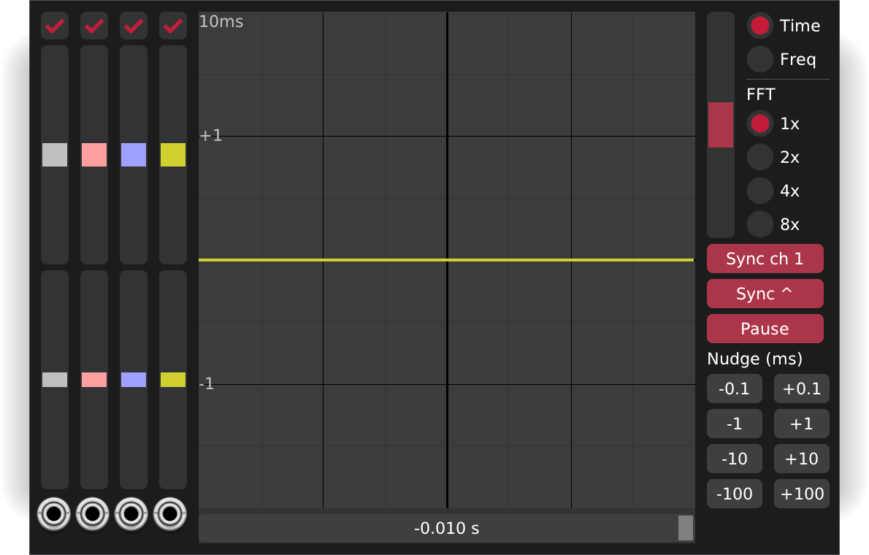Turn the channel 2 input knob
Screen dimensions: 869x555
coord(93,514)
